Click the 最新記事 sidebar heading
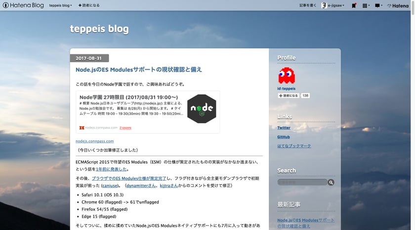Screen dimensions: 415x230 (289, 205)
